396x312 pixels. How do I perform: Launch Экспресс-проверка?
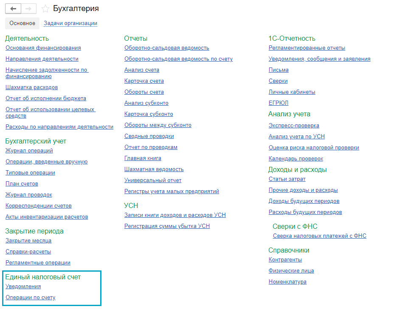click(294, 126)
